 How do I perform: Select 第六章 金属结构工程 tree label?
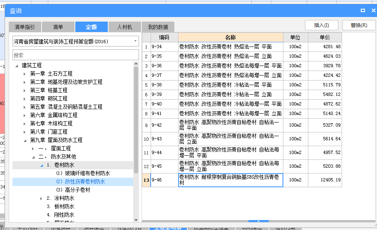point(54,115)
